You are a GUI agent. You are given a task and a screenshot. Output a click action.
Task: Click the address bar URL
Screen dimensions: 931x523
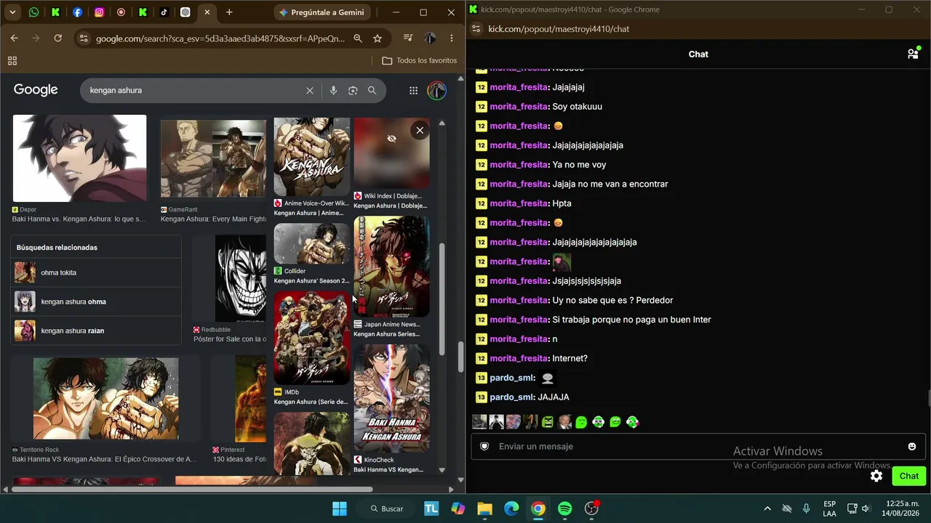pos(220,38)
